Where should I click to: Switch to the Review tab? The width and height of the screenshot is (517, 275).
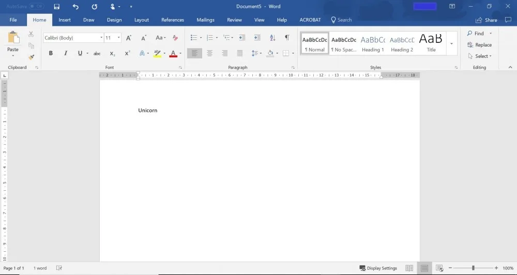pos(234,20)
